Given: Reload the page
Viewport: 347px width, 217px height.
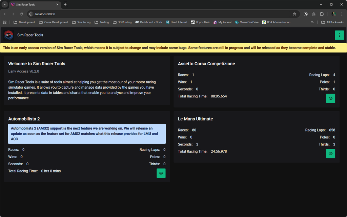Looking at the screenshot, I should pyautogui.click(x=21, y=14).
